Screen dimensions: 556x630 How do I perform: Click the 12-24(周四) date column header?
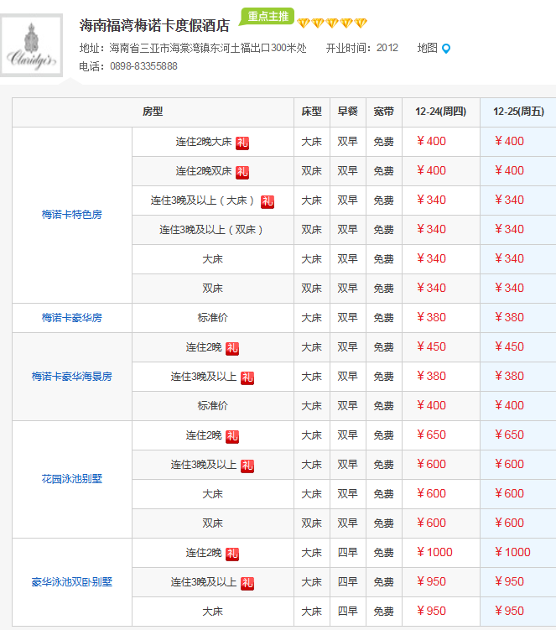[436, 112]
